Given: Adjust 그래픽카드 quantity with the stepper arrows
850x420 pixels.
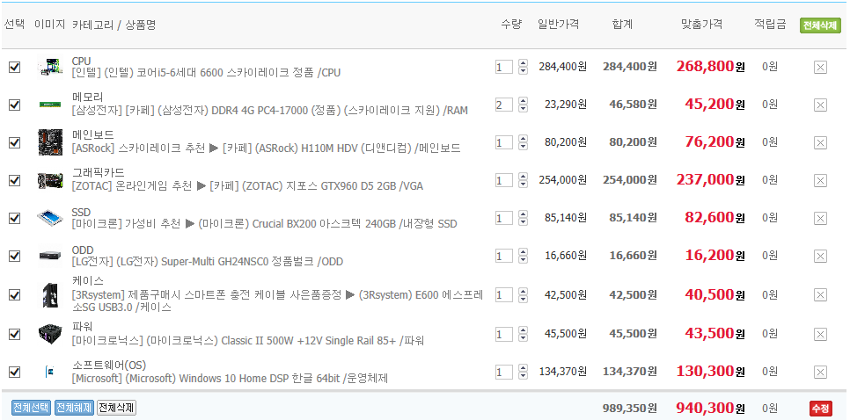Looking at the screenshot, I should [523, 180].
